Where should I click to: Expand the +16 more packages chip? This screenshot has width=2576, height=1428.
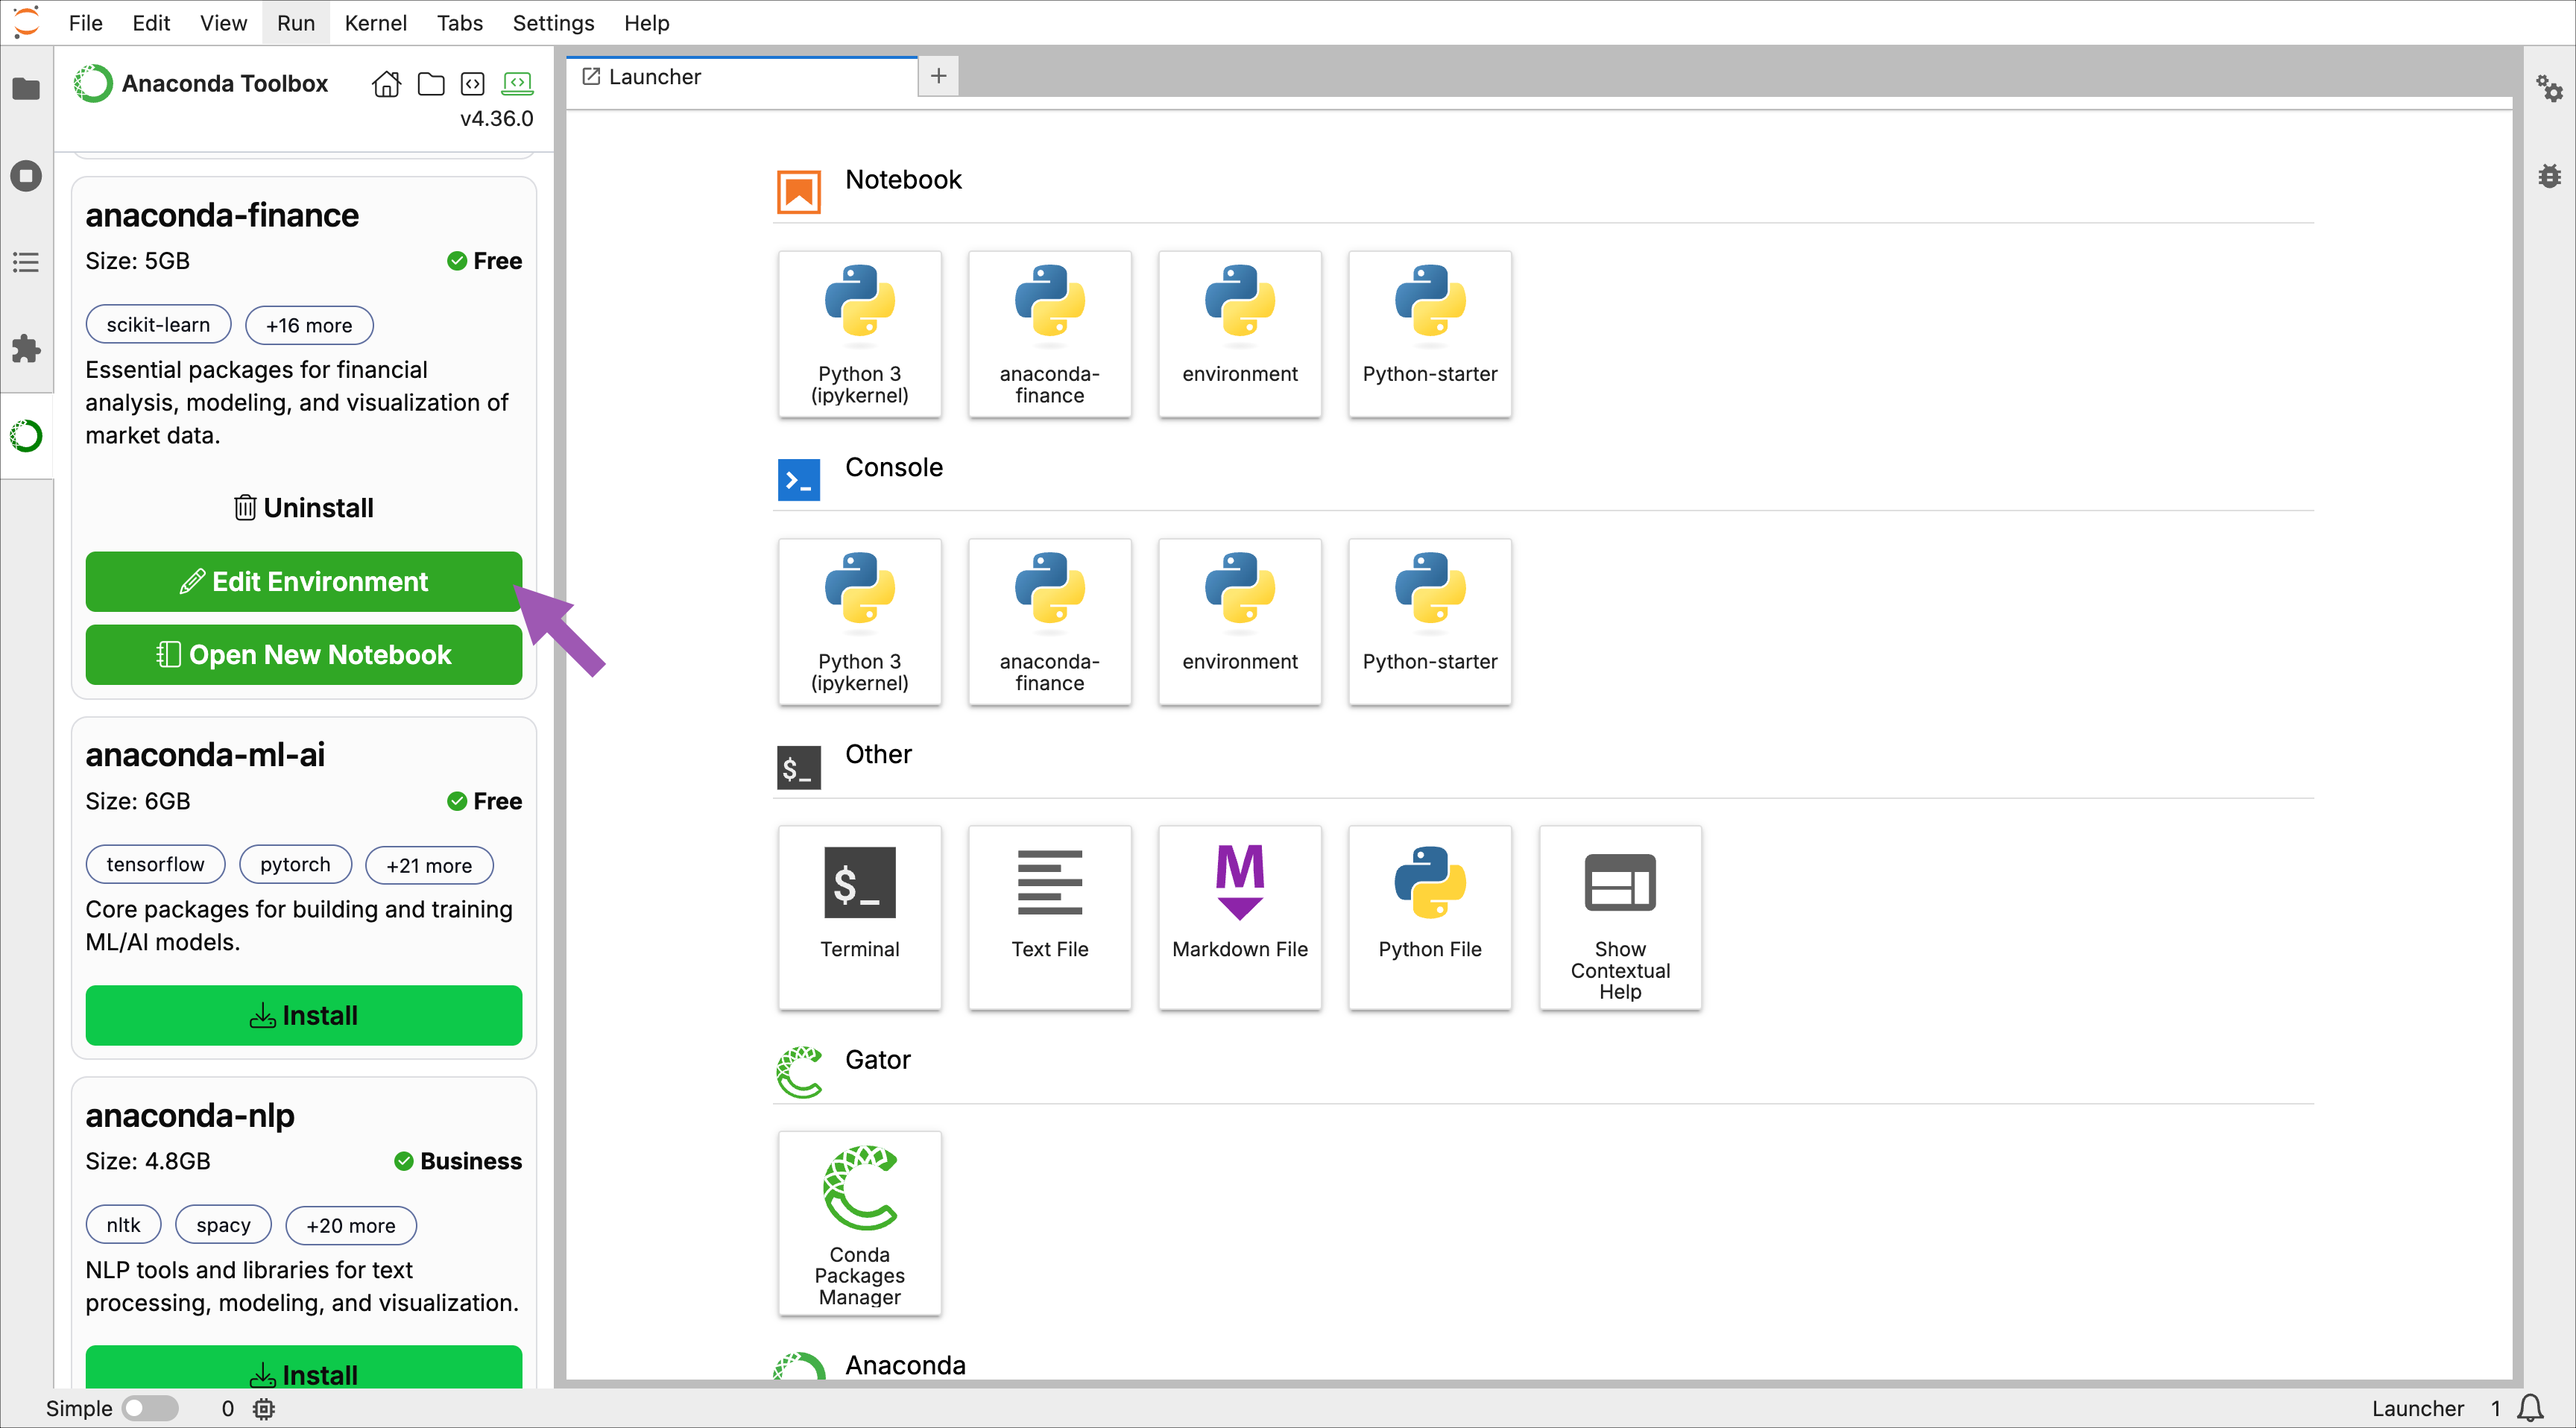[309, 325]
